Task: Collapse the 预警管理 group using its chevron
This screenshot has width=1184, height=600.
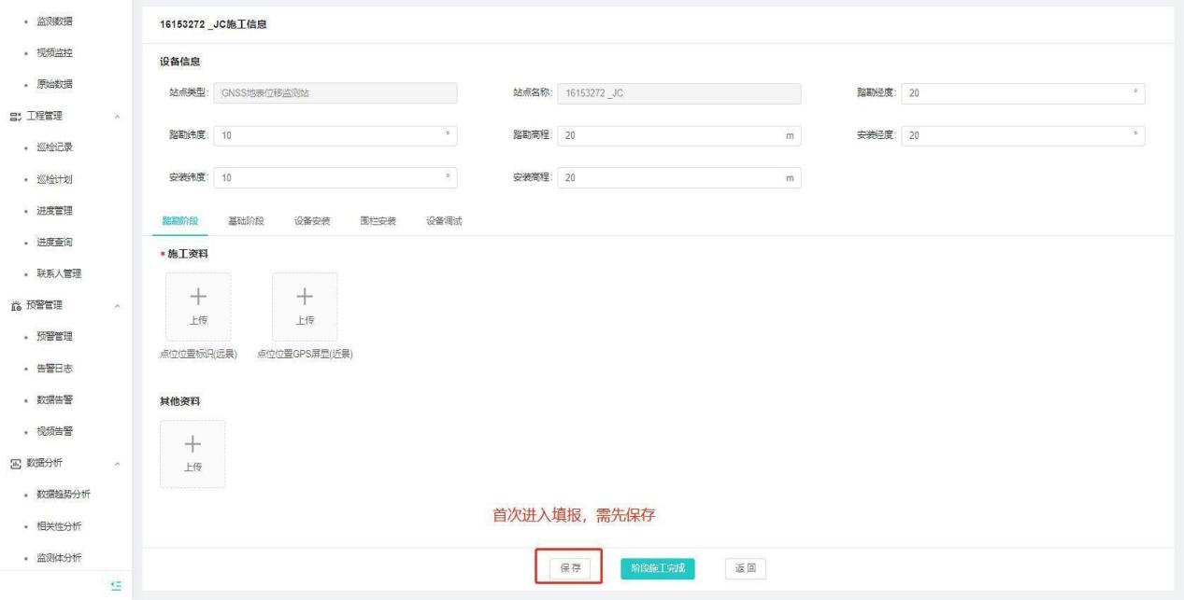Action: (x=117, y=304)
